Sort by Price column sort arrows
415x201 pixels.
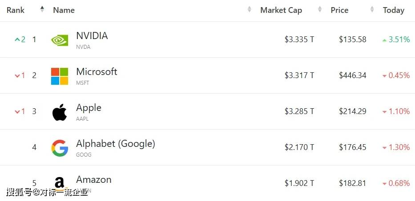pyautogui.click(x=372, y=9)
